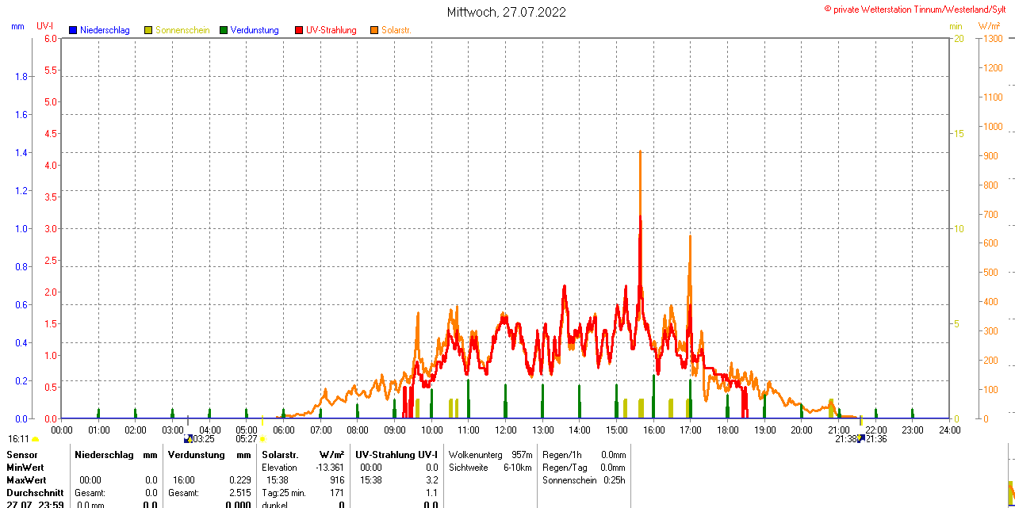Click the Wolkenunterg 957m entry
Viewport: 1015px width, 508px height.
point(490,455)
